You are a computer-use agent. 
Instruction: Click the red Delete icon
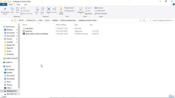pyautogui.click(x=49, y=9)
